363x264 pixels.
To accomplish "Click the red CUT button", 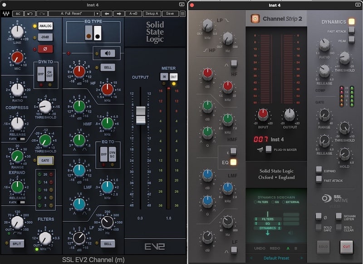I will click(346, 247).
